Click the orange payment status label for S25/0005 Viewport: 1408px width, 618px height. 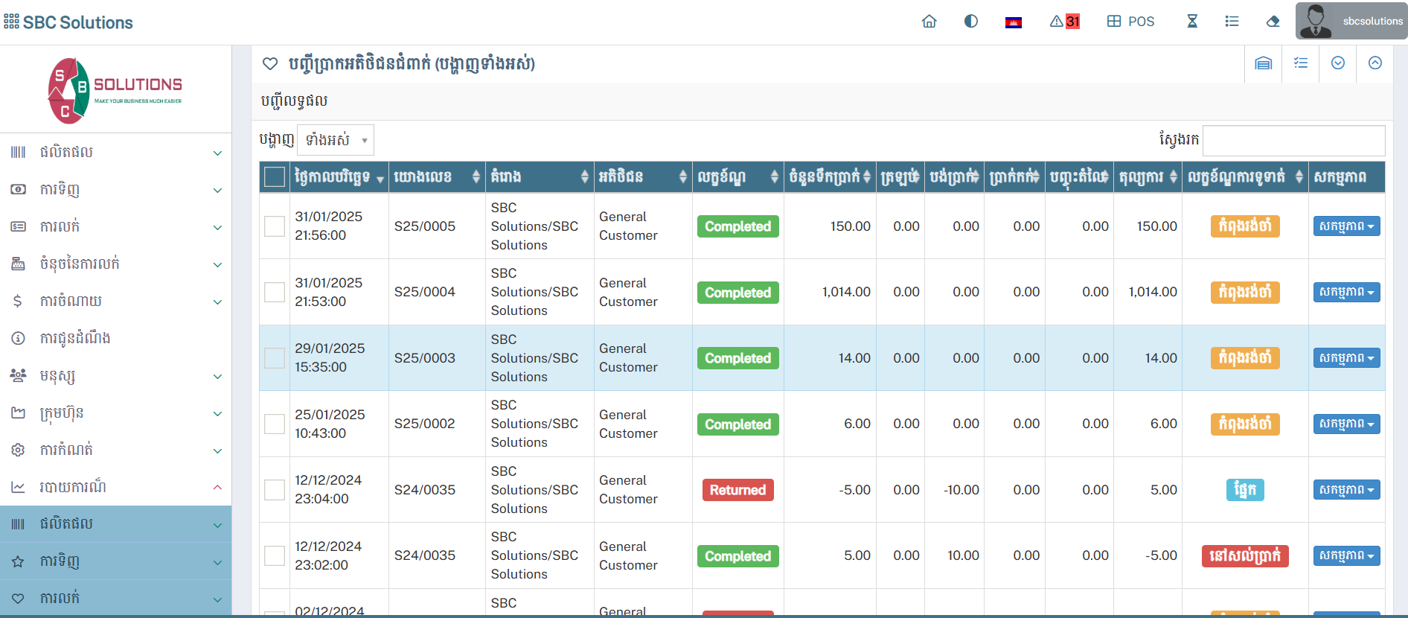[1245, 226]
